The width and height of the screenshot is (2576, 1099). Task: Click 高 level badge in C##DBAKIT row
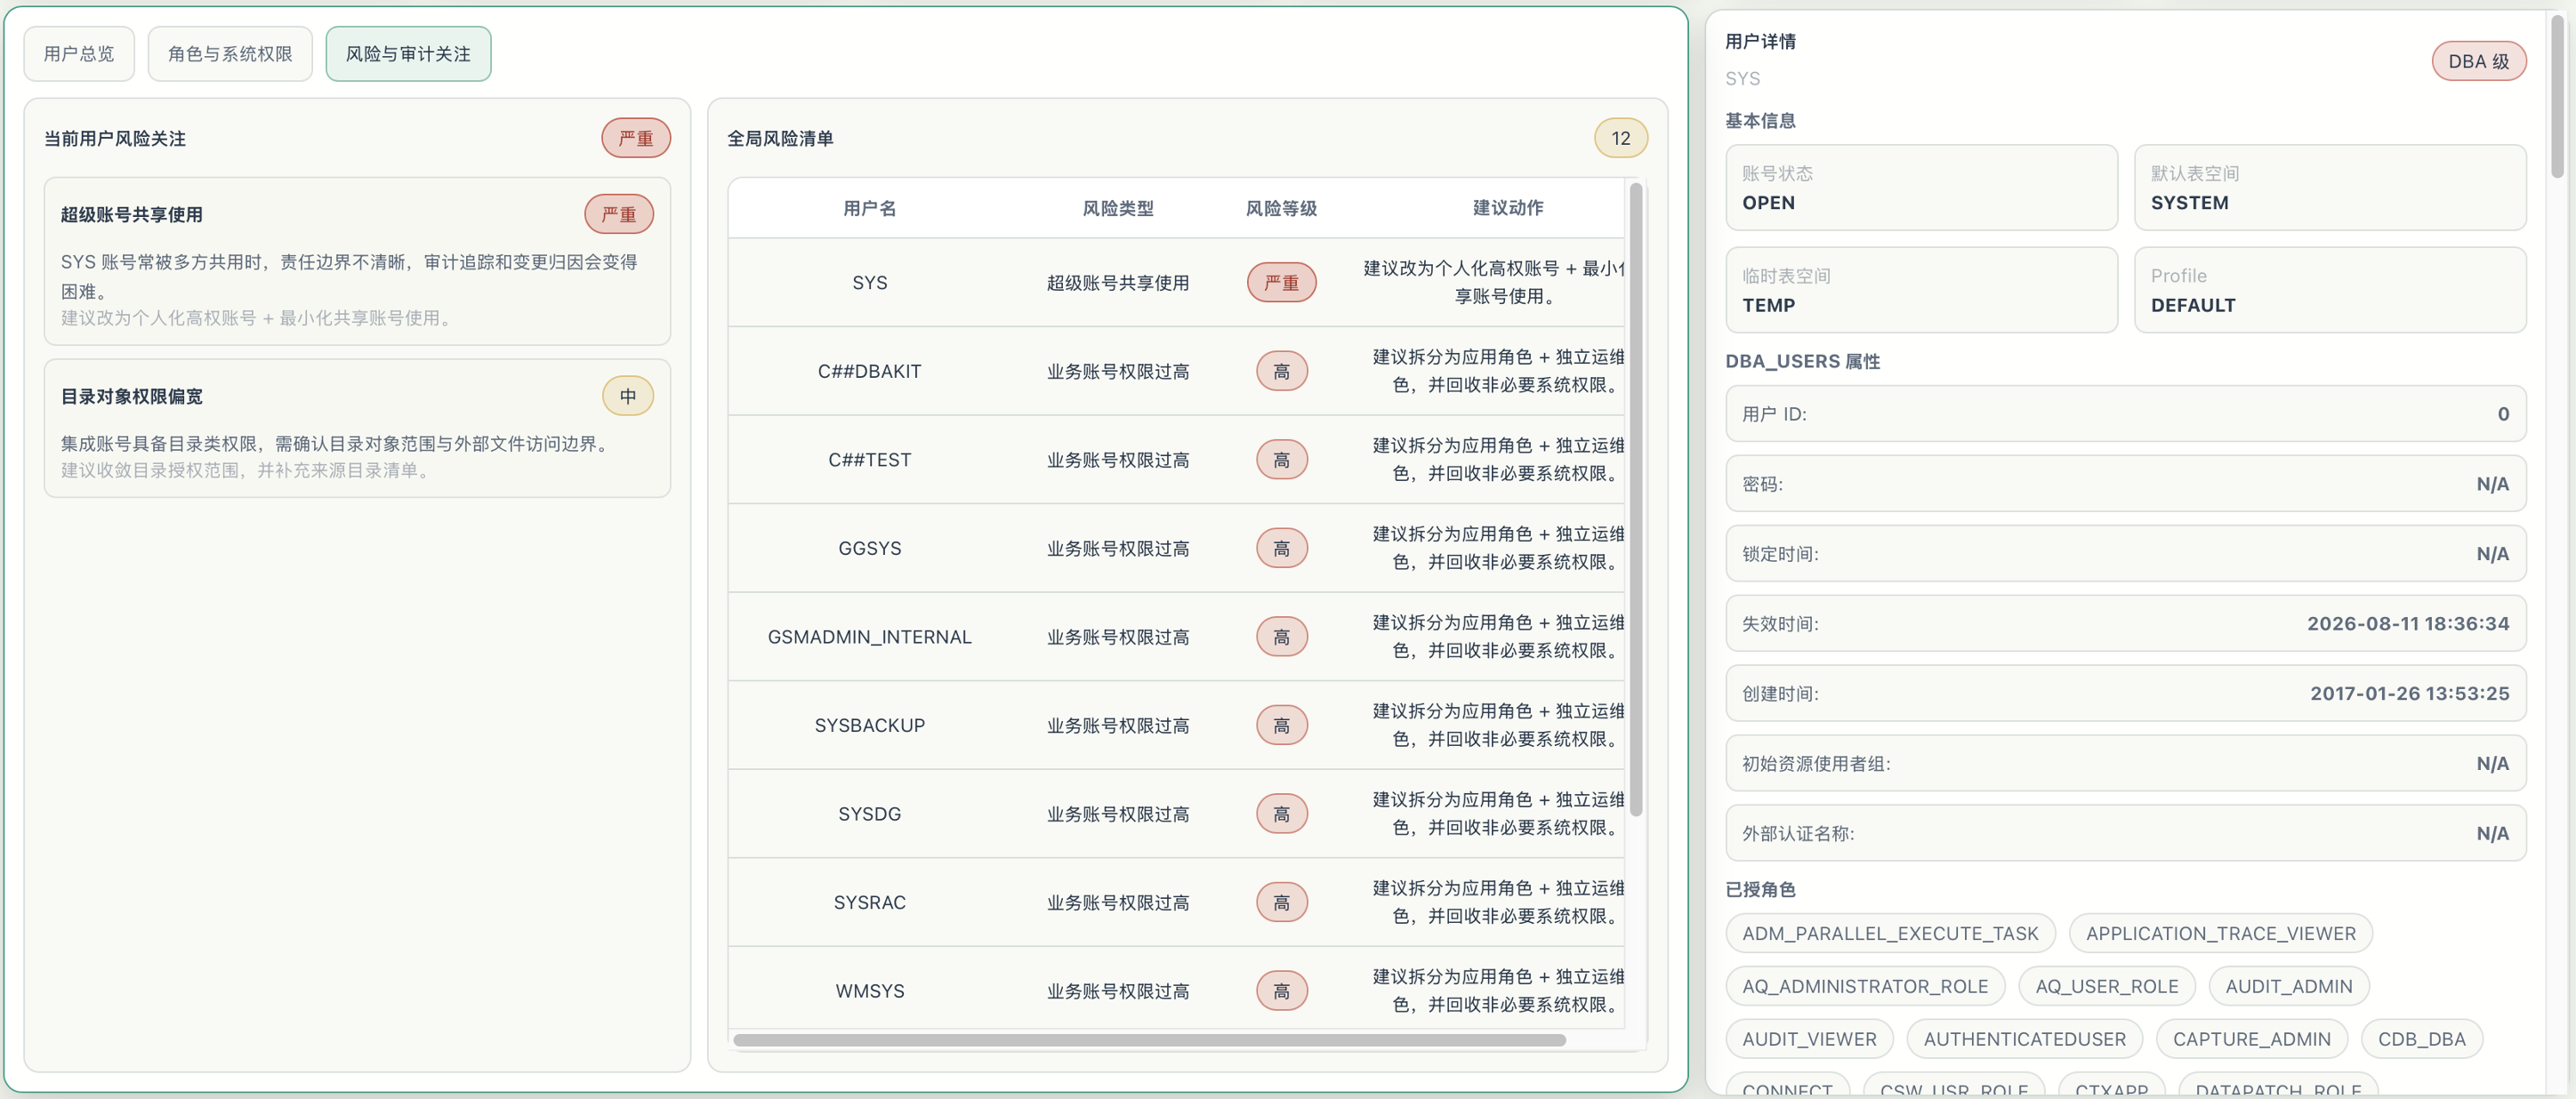click(x=1281, y=371)
